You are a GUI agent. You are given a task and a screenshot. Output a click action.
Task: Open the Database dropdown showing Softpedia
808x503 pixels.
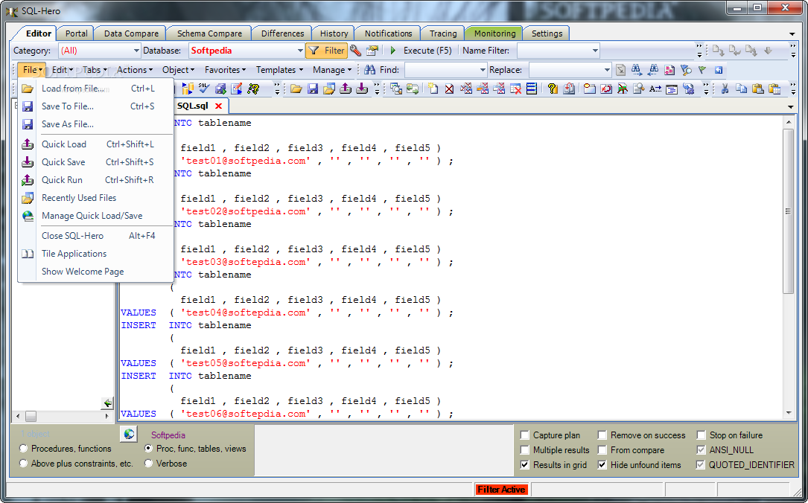(300, 51)
